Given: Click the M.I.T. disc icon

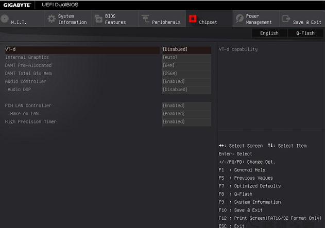Looking at the screenshot, I should pyautogui.click(x=4, y=19).
